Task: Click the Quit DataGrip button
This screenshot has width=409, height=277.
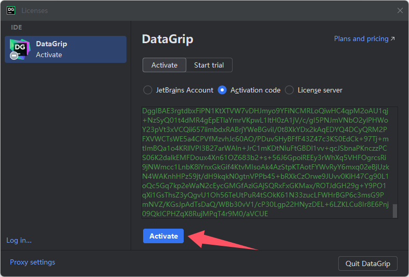Action: (368, 263)
